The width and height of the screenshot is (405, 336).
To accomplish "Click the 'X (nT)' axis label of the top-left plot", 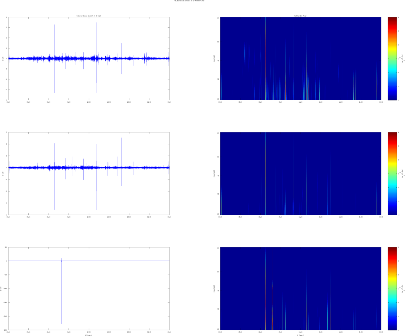I will (3, 58).
